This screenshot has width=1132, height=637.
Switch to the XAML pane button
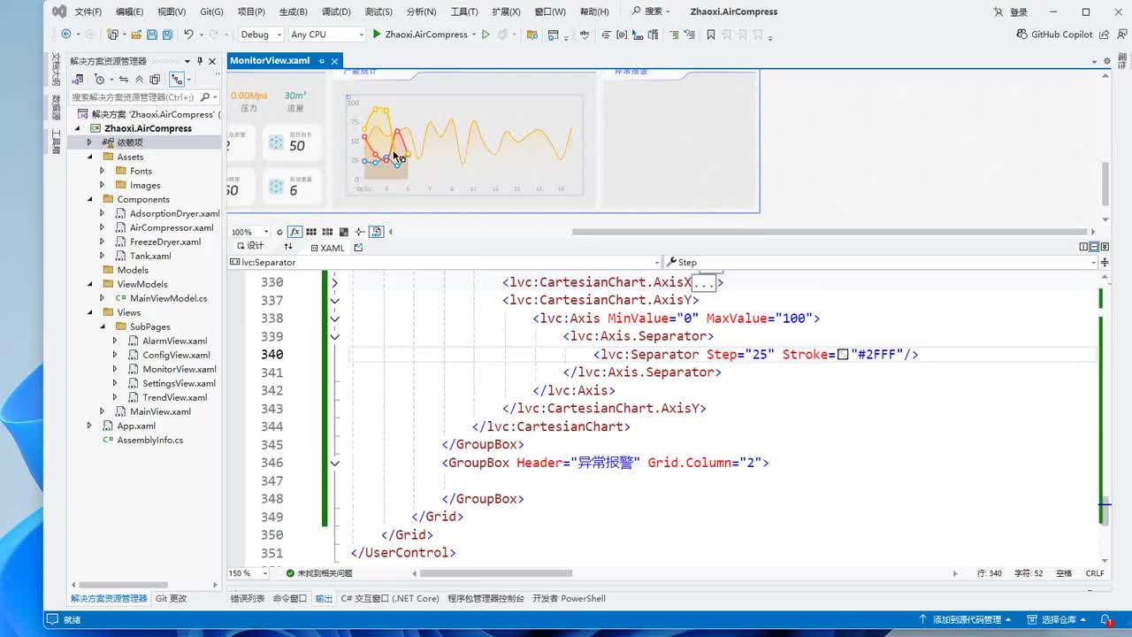click(326, 248)
